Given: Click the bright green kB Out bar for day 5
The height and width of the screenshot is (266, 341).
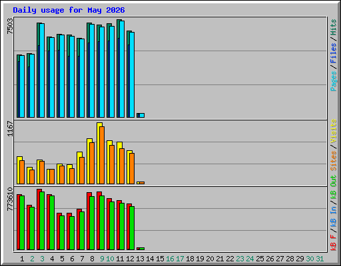Looking at the screenshot, I should click(62, 233).
